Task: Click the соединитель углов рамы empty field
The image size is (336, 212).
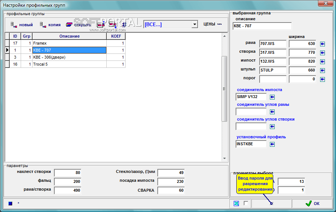Action: [x=251, y=112]
